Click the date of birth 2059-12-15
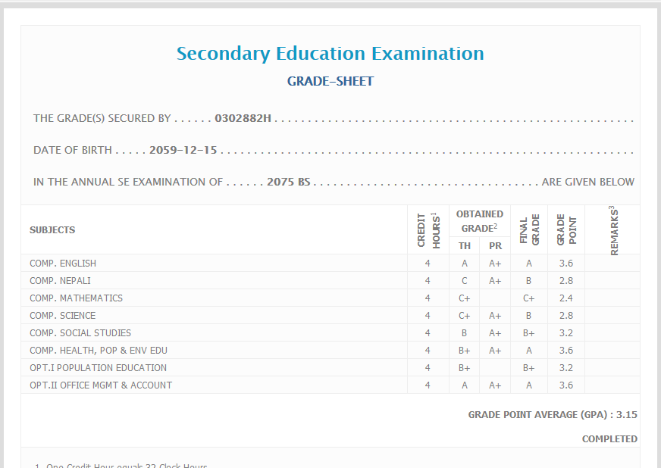 [x=183, y=150]
